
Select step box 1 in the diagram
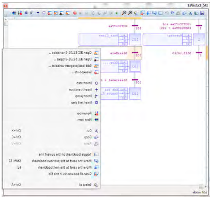[x=199, y=39]
